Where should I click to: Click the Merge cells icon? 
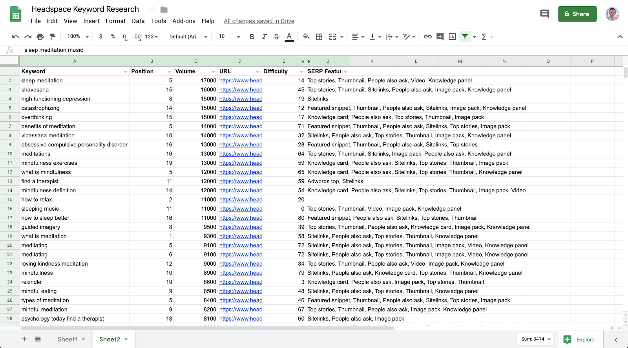click(x=332, y=36)
